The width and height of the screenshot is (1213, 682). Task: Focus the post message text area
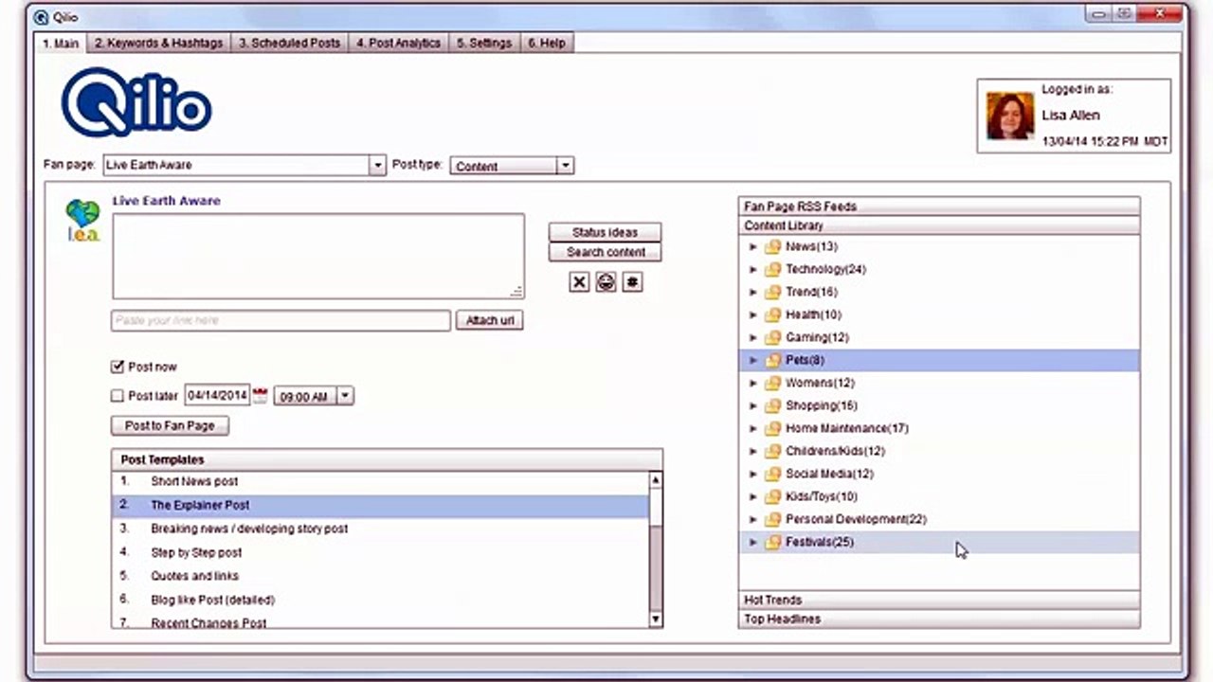(318, 256)
